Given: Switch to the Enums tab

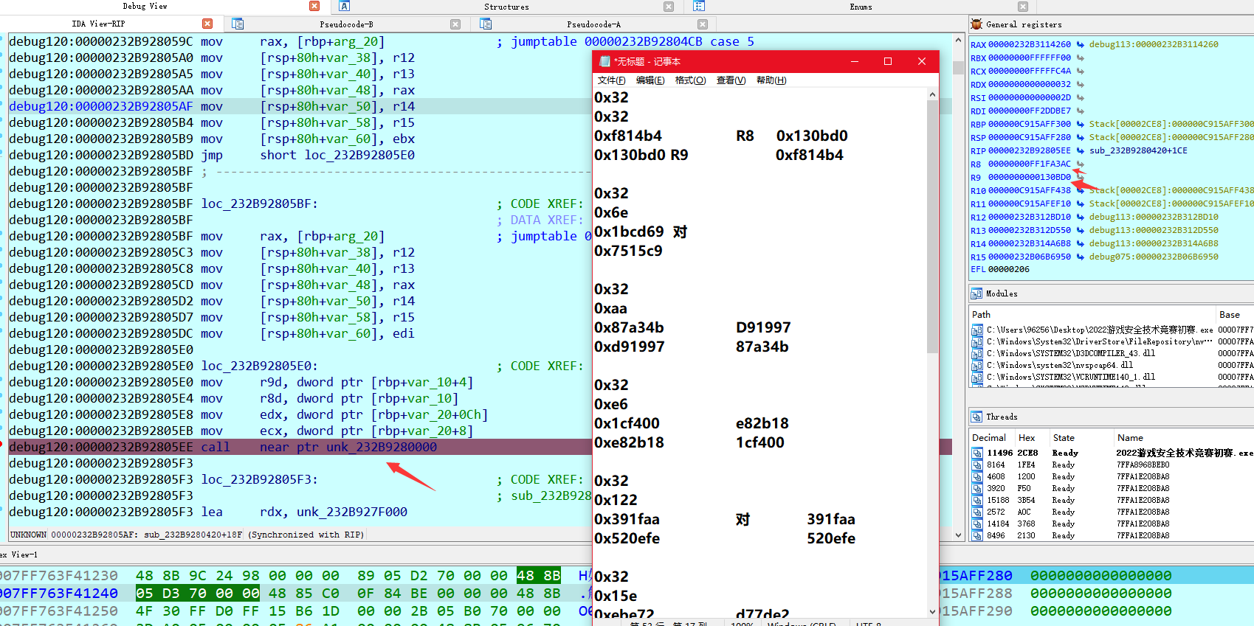Looking at the screenshot, I should coord(861,7).
